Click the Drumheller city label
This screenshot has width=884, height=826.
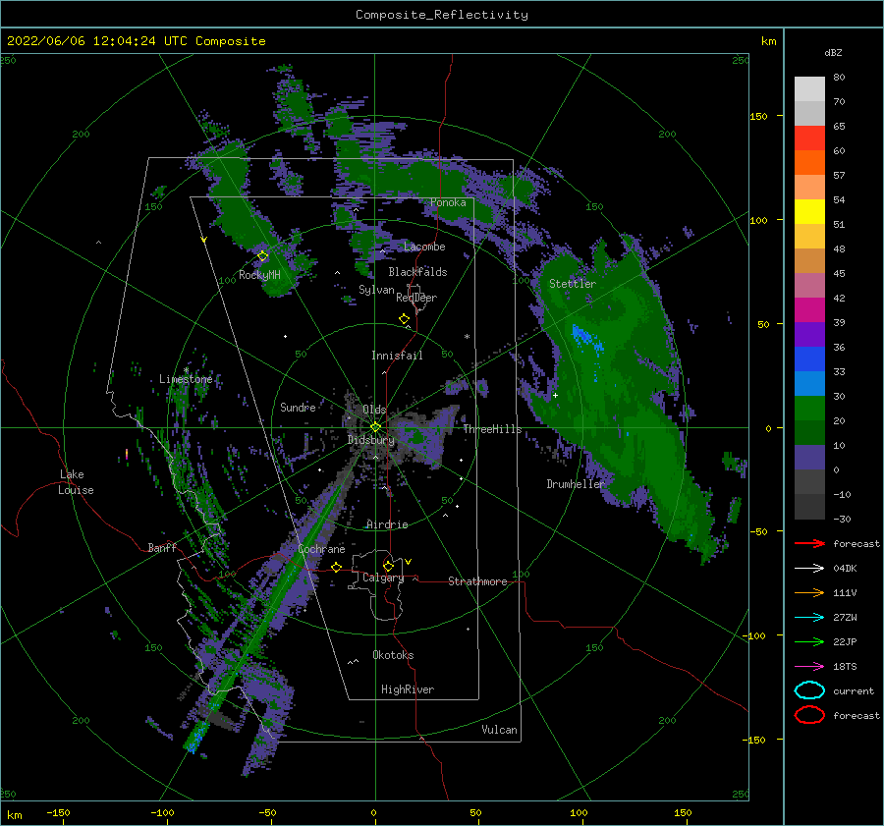pos(576,484)
